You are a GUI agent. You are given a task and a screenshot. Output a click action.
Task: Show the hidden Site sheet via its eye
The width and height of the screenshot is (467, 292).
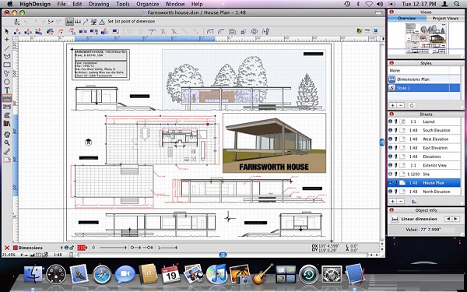point(391,174)
